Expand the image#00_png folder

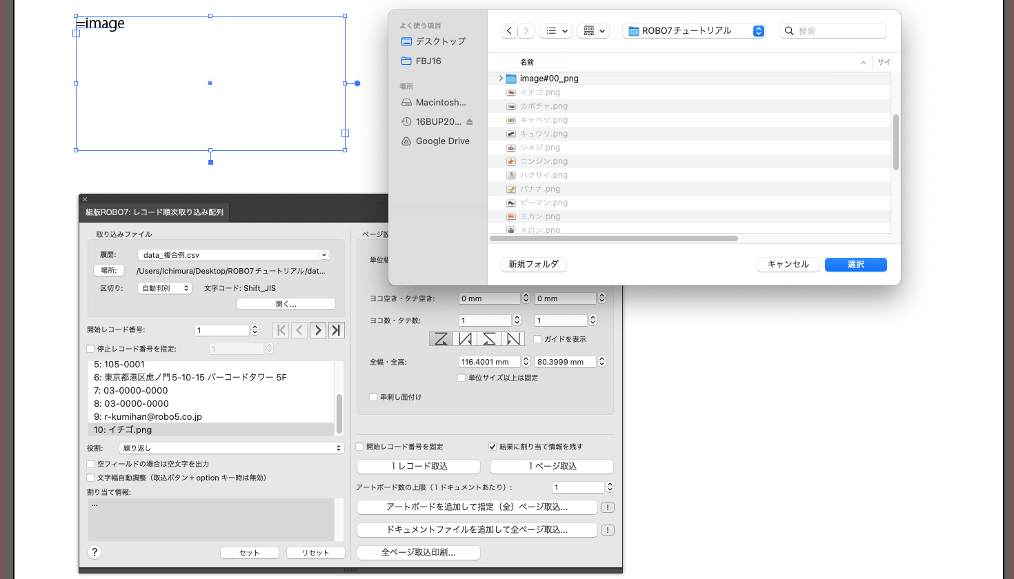(x=501, y=79)
